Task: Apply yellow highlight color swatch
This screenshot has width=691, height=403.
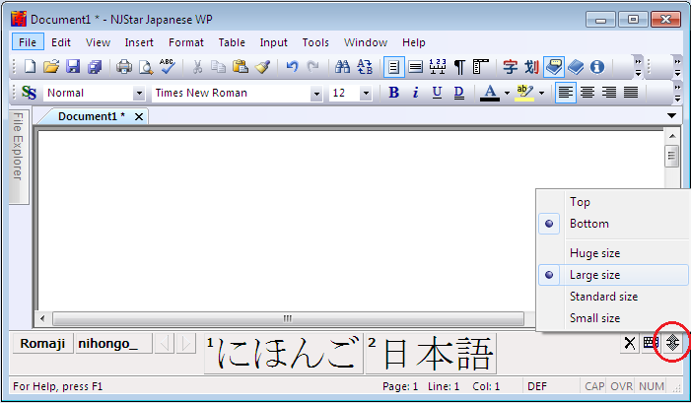Action: (x=524, y=93)
